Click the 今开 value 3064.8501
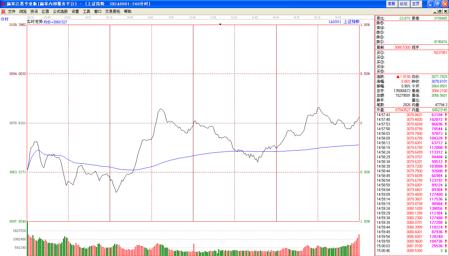 point(439,86)
